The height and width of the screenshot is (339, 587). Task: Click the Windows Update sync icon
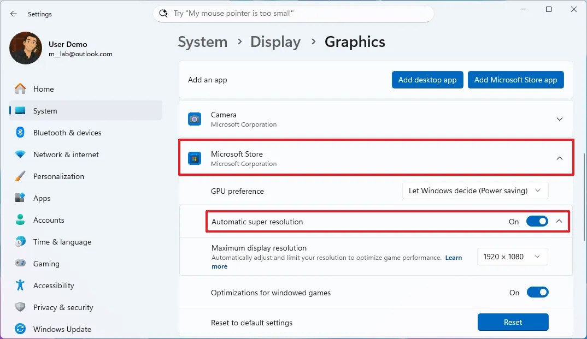click(x=20, y=329)
